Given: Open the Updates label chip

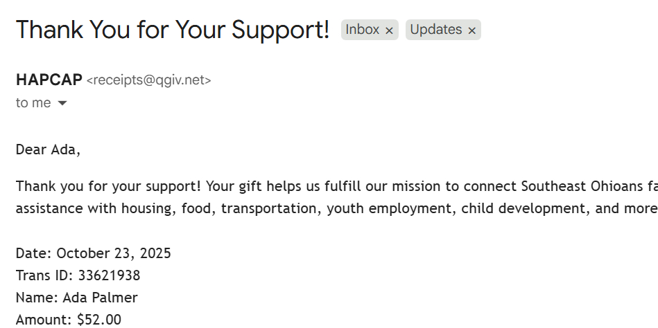Looking at the screenshot, I should point(435,30).
